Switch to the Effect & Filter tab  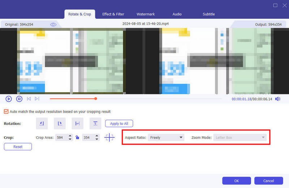coord(113,14)
